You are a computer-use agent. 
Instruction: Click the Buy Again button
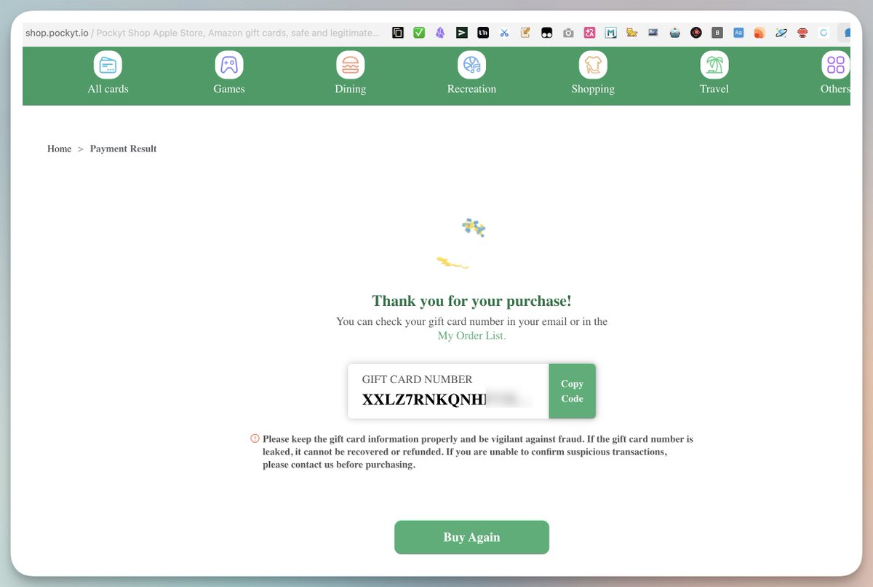pos(471,537)
